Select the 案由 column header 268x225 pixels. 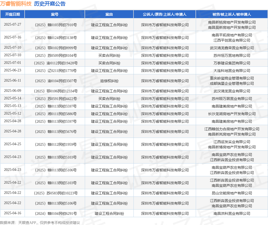pos(109,14)
